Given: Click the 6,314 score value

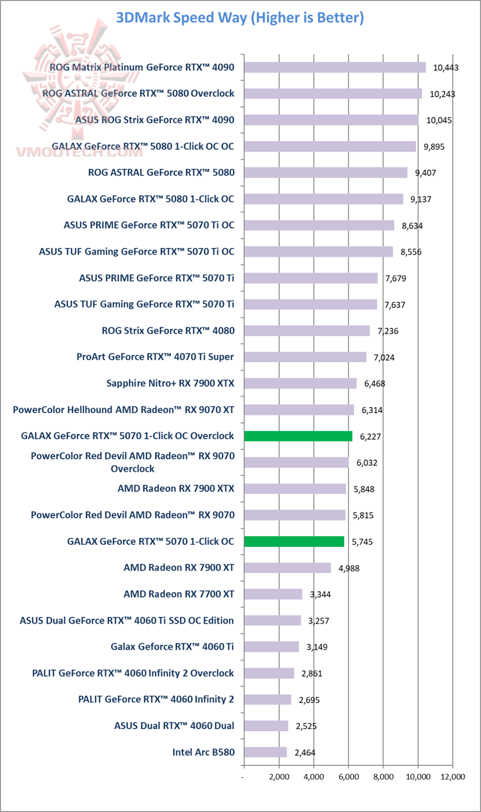Looking at the screenshot, I should tap(372, 410).
